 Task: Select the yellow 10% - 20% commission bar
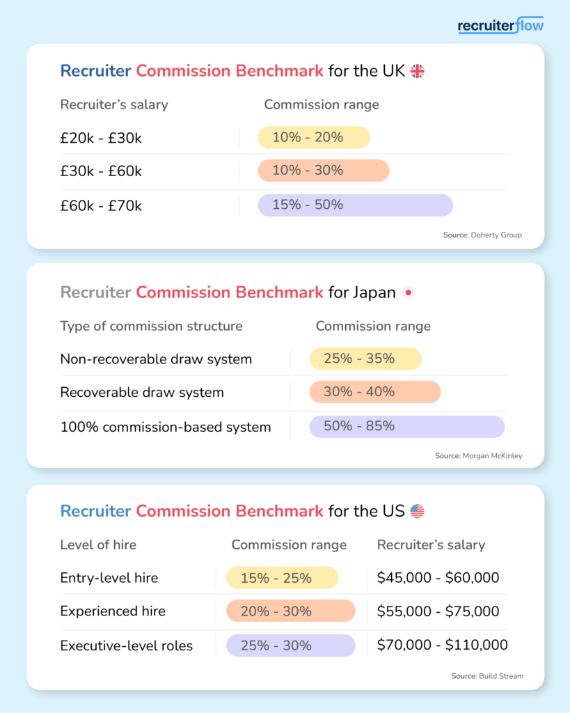coord(314,137)
